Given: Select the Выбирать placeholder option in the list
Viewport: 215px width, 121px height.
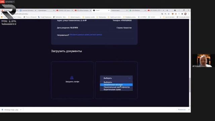Looking at the screenshot, I should pyautogui.click(x=116, y=82).
